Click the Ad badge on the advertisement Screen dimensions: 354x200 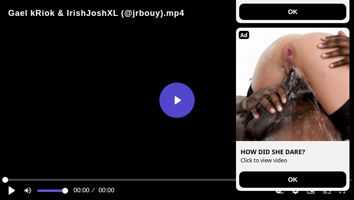click(x=244, y=35)
